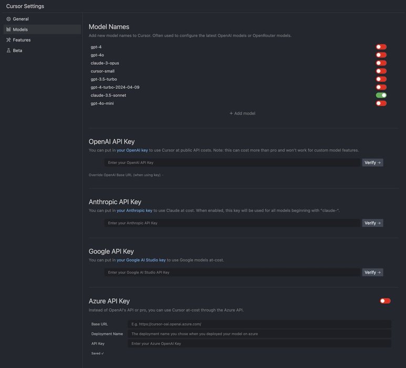
Task: Open the Features tools icon
Action: [x=8, y=40]
